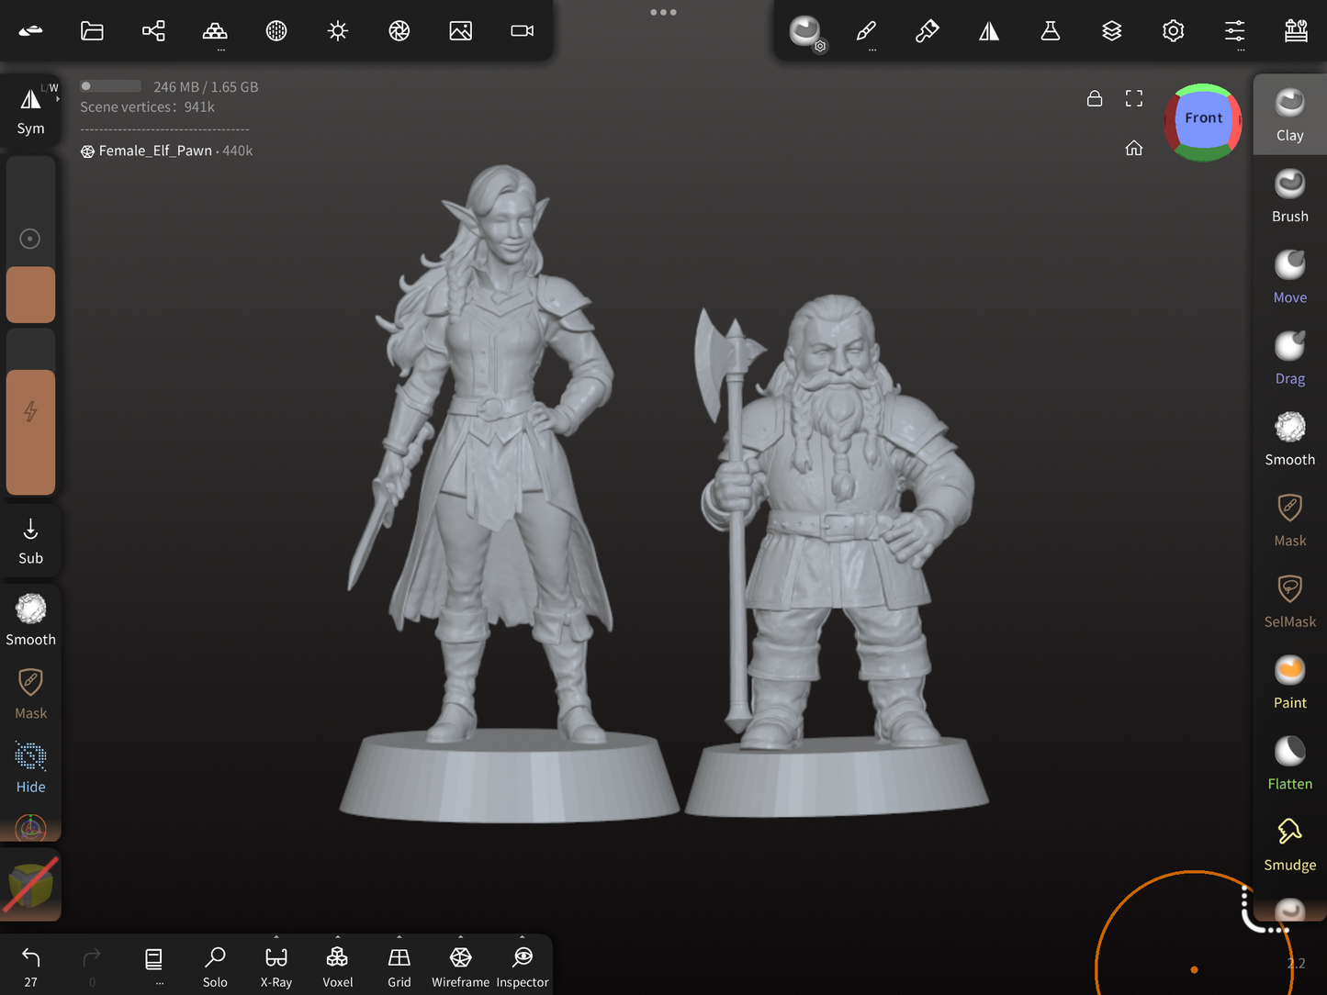
Task: Toggle Wireframe display
Action: click(x=460, y=966)
